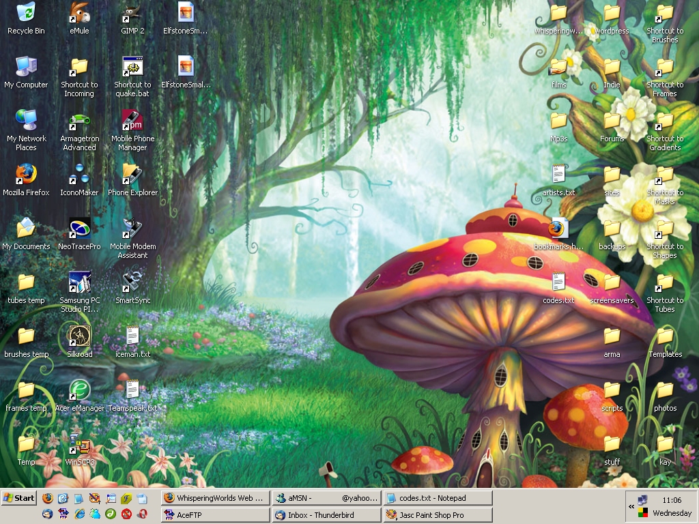Select the Forums folder
The image size is (699, 524).
pos(612,126)
